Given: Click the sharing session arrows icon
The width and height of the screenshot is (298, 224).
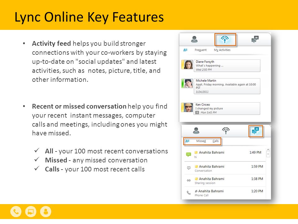Looking at the screenshot, I should 189,180.
